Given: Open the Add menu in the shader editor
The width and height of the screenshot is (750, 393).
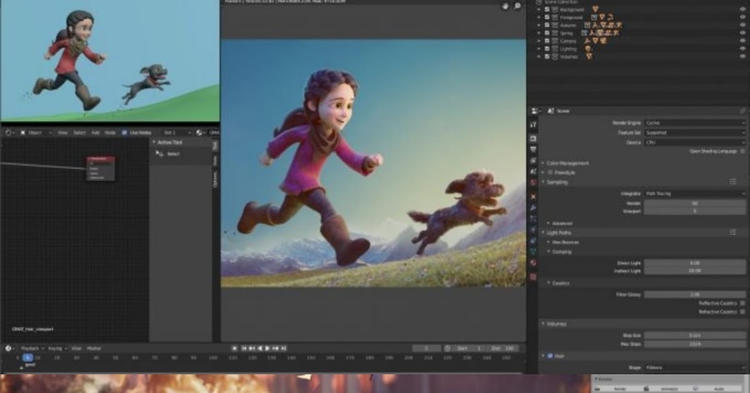Looking at the screenshot, I should (96, 132).
